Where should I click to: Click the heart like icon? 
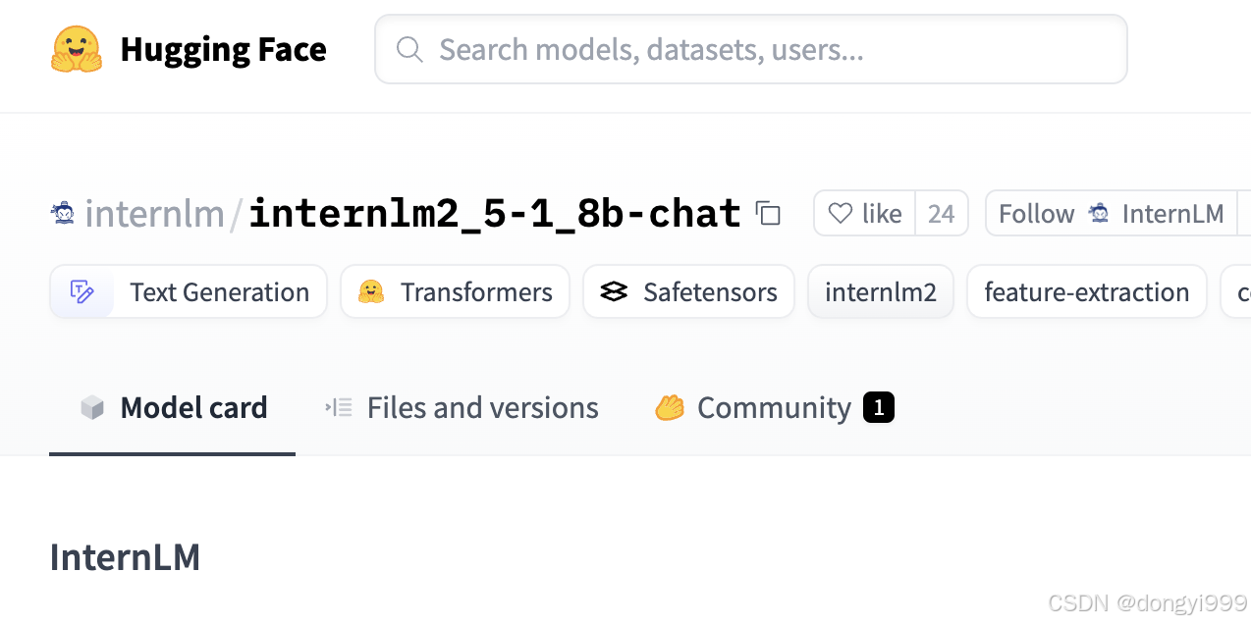click(840, 213)
